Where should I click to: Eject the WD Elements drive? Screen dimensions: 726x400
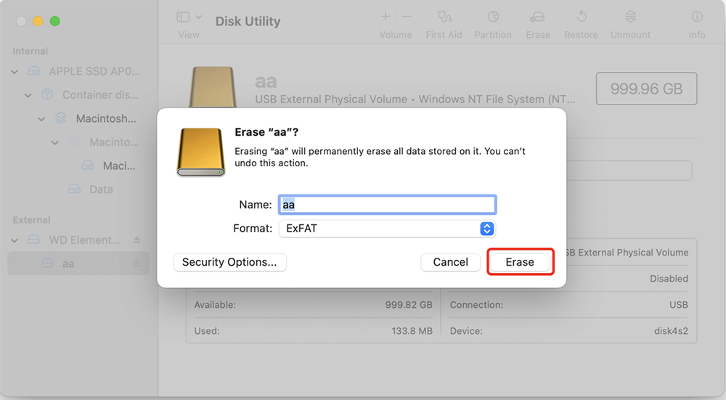click(x=136, y=240)
